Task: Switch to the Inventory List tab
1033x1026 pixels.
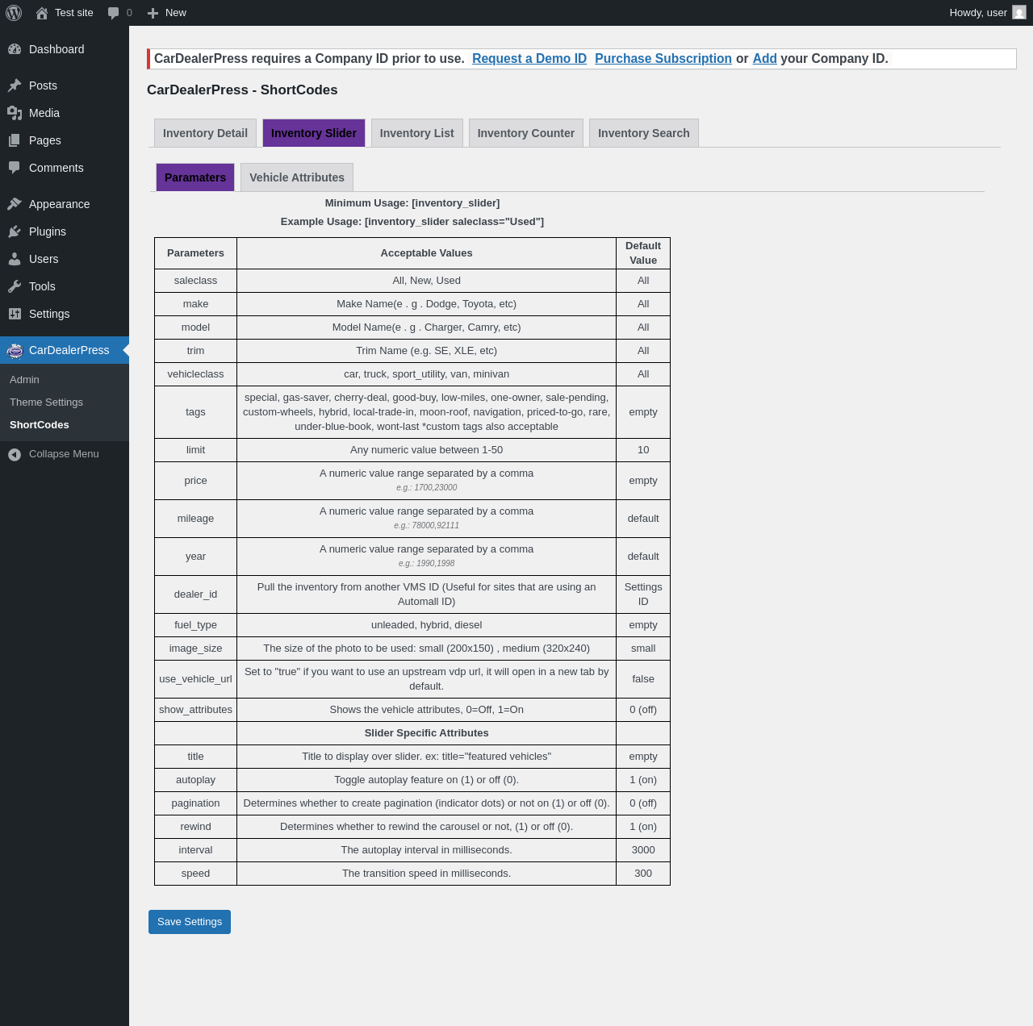Action: (416, 133)
